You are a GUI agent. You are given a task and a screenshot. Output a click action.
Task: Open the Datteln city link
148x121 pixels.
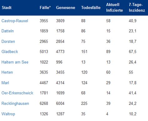pyautogui.click(x=7, y=31)
